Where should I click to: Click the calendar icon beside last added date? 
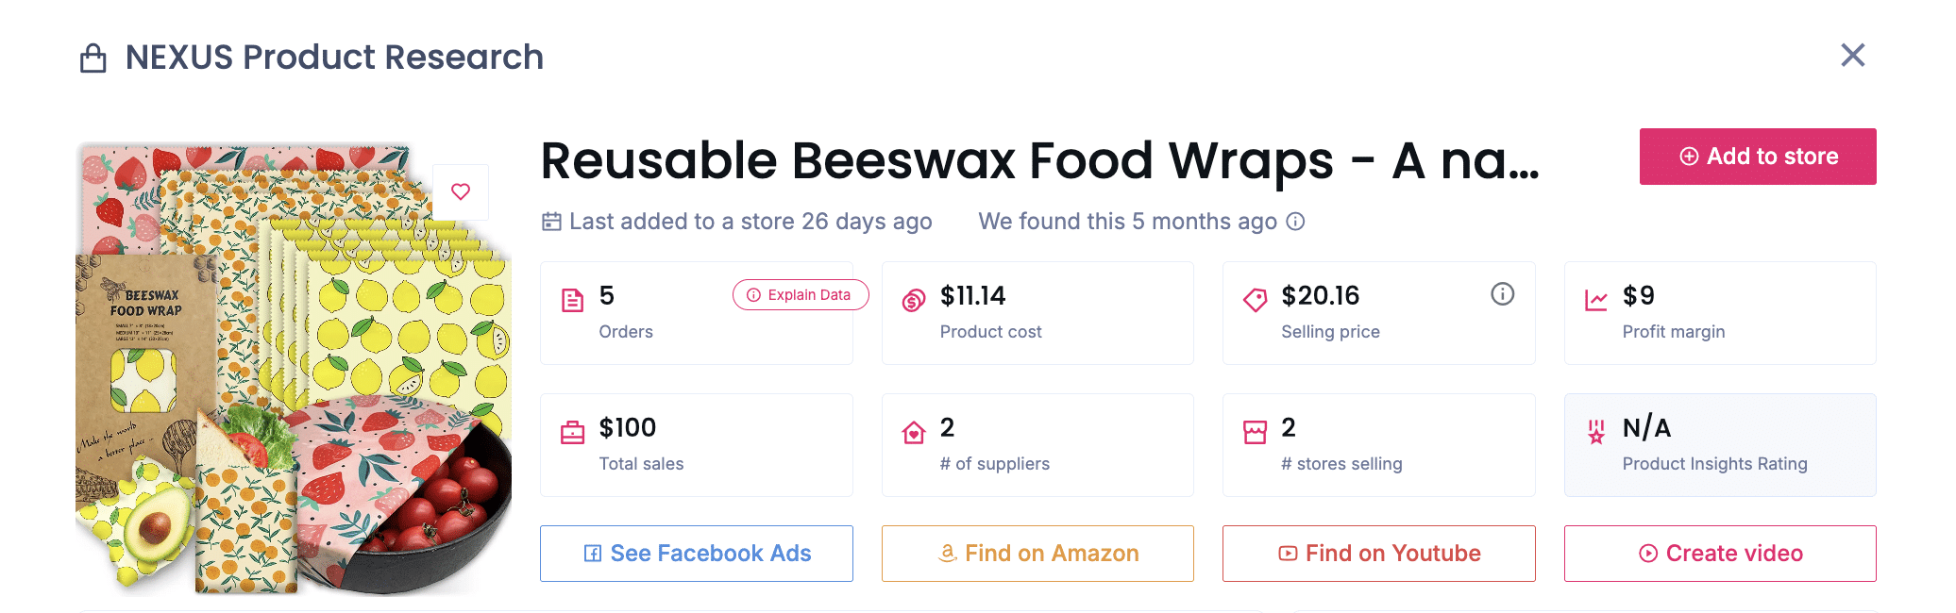point(550,221)
